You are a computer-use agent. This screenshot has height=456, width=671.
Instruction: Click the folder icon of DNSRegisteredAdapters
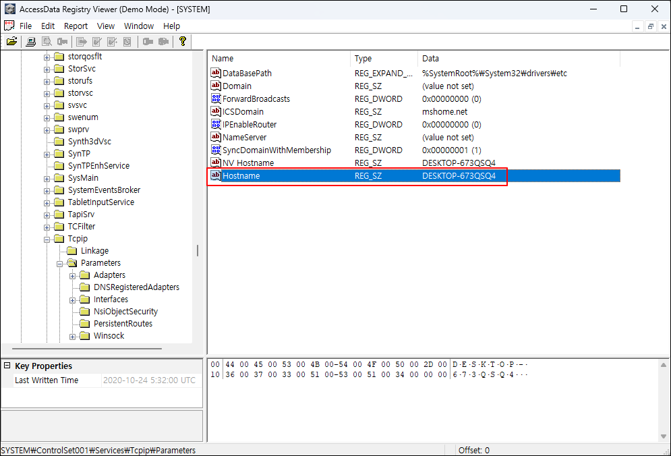pyautogui.click(x=85, y=287)
